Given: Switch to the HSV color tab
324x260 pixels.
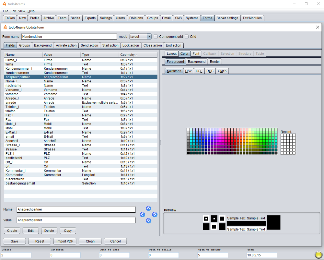Looking at the screenshot, I should point(188,71).
